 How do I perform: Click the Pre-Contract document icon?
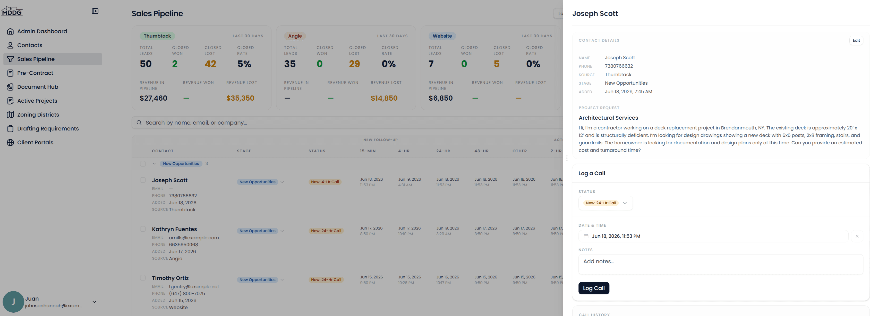(x=11, y=73)
